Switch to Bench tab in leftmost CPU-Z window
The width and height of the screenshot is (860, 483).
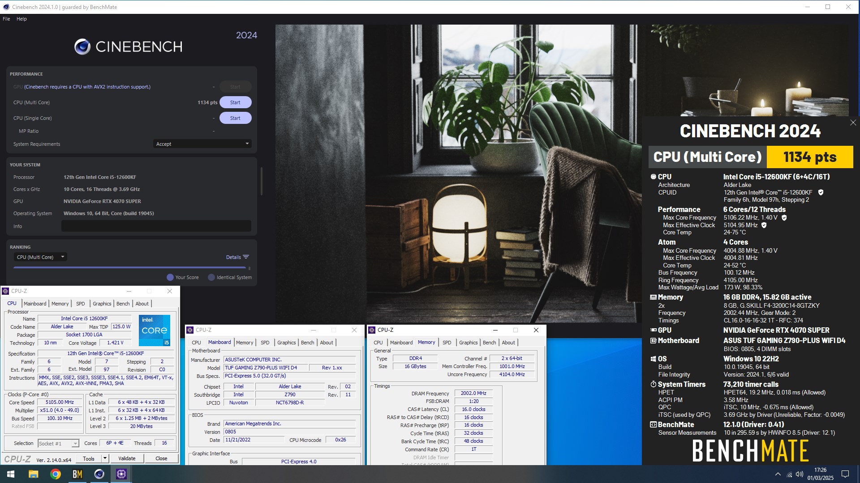(x=123, y=304)
